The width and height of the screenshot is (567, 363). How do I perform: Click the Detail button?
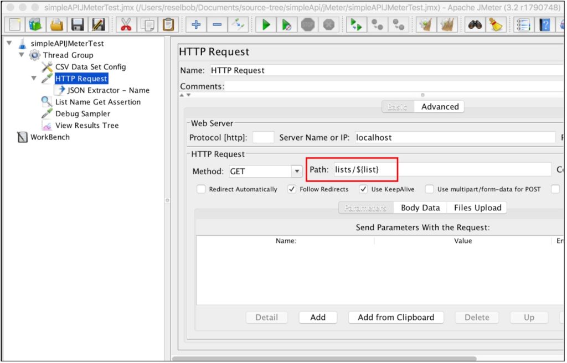tap(267, 317)
